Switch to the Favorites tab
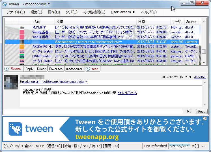The height and width of the screenshot is (152, 211). click(56, 69)
